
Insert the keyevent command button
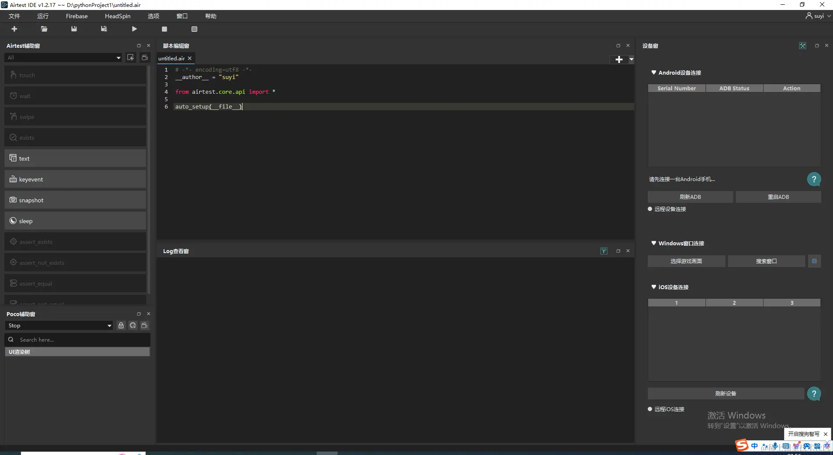75,179
